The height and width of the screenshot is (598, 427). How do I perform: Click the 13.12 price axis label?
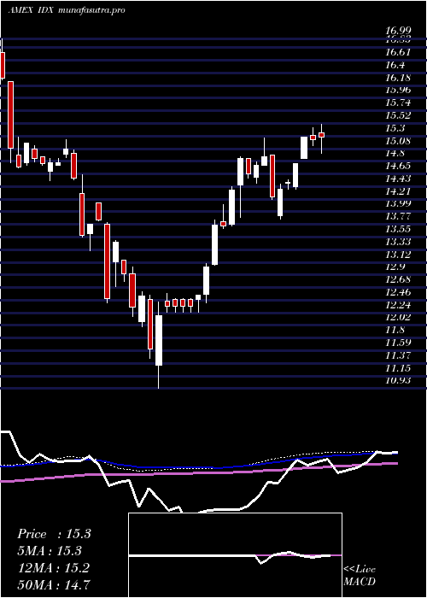click(398, 254)
